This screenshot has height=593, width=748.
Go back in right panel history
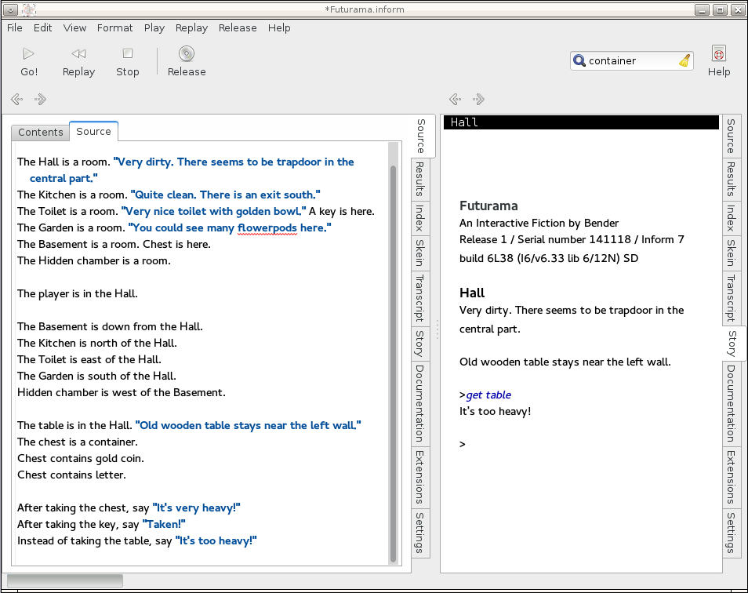(x=455, y=100)
